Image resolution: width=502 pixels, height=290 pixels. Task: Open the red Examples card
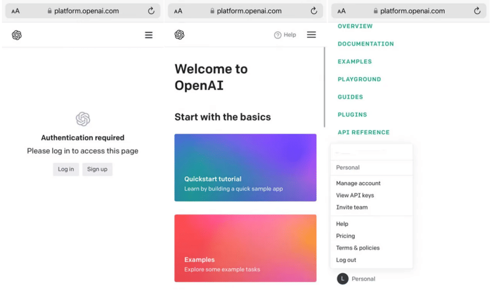pyautogui.click(x=245, y=248)
